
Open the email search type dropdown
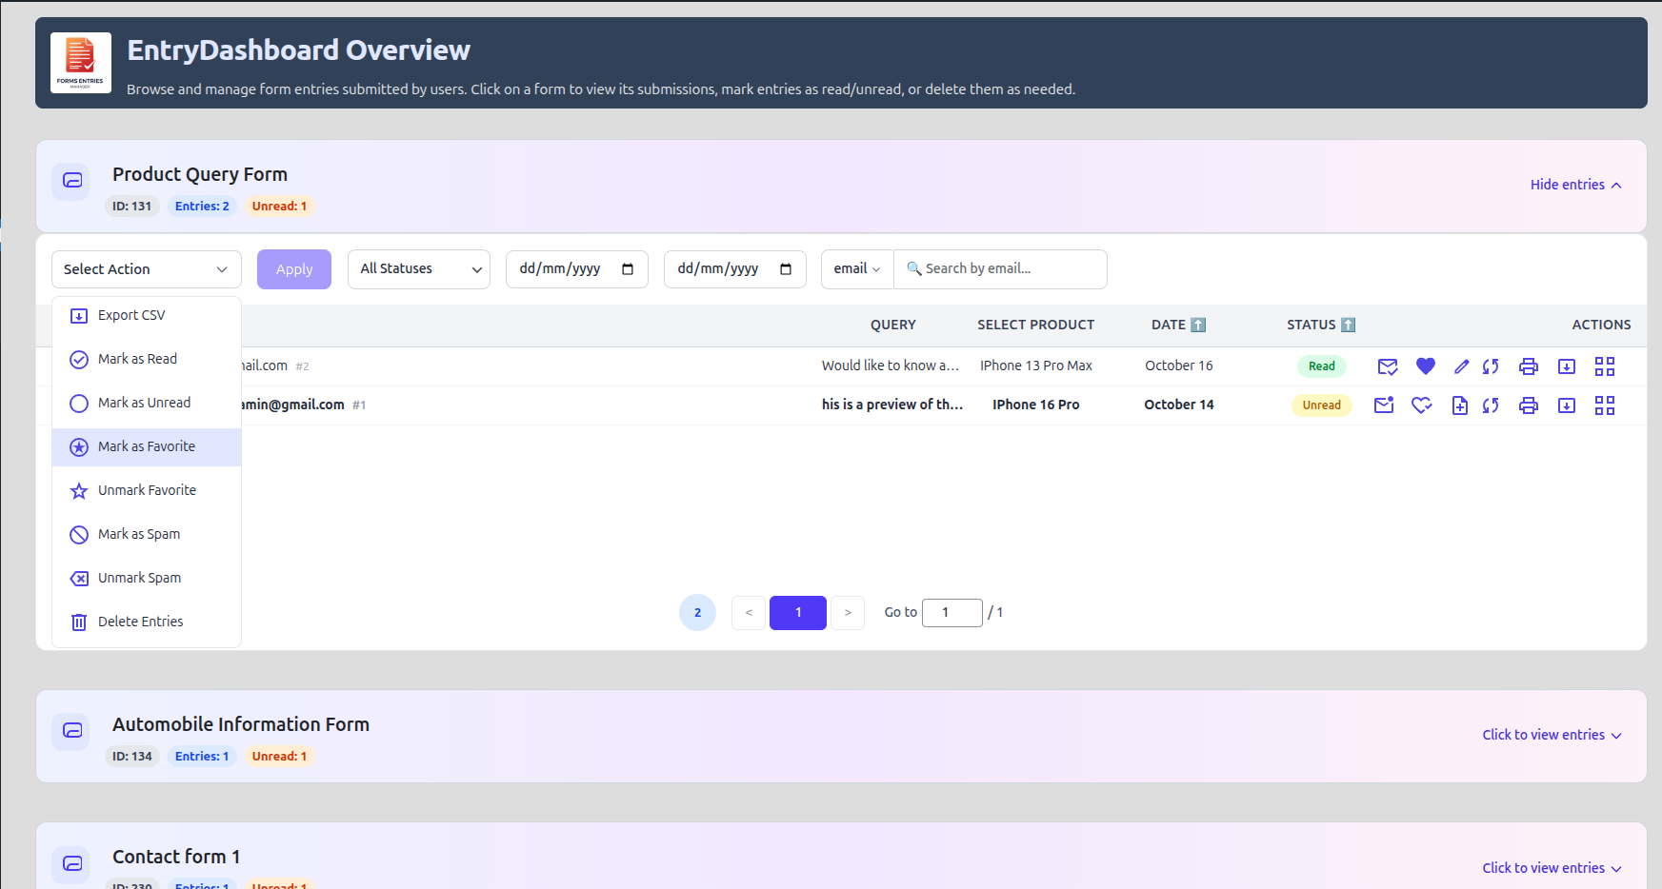point(854,268)
